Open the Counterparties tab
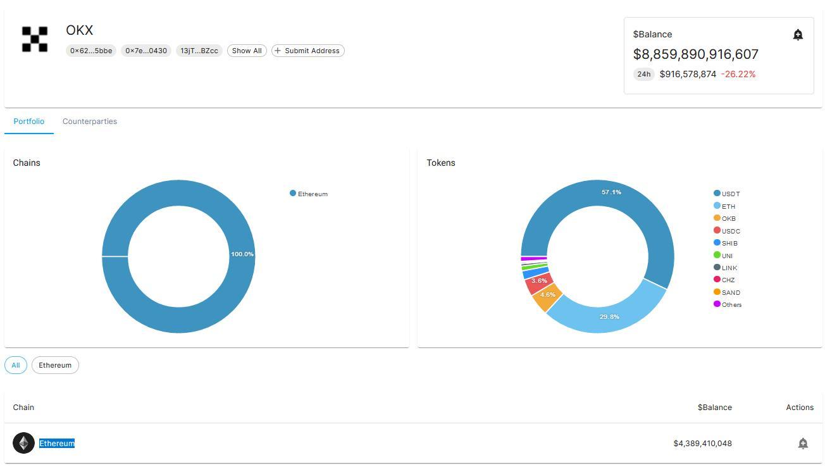The width and height of the screenshot is (825, 467). pos(90,121)
